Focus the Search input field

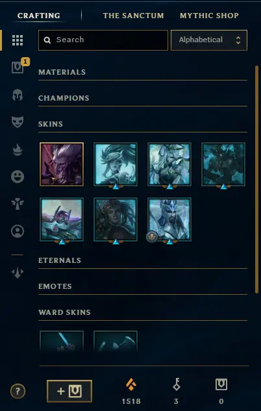click(x=103, y=40)
